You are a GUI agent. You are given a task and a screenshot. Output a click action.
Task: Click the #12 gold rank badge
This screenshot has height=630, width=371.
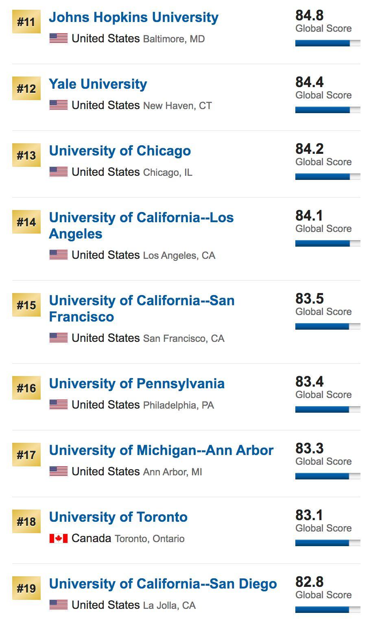pyautogui.click(x=26, y=88)
